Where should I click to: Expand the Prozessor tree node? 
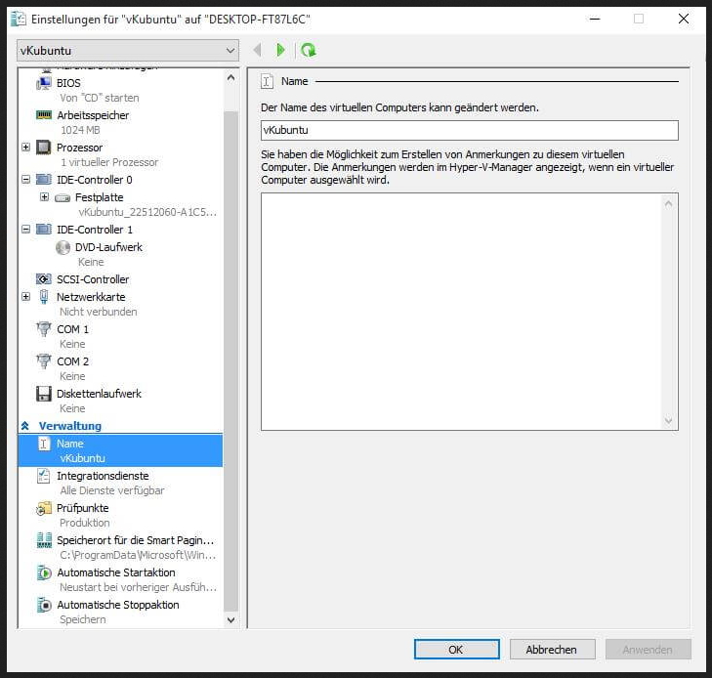[26, 148]
